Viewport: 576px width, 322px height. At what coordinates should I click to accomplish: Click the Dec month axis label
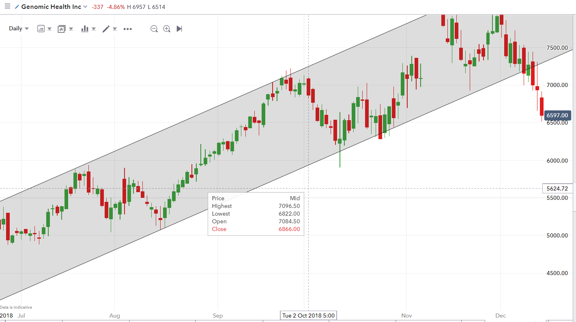coord(501,316)
